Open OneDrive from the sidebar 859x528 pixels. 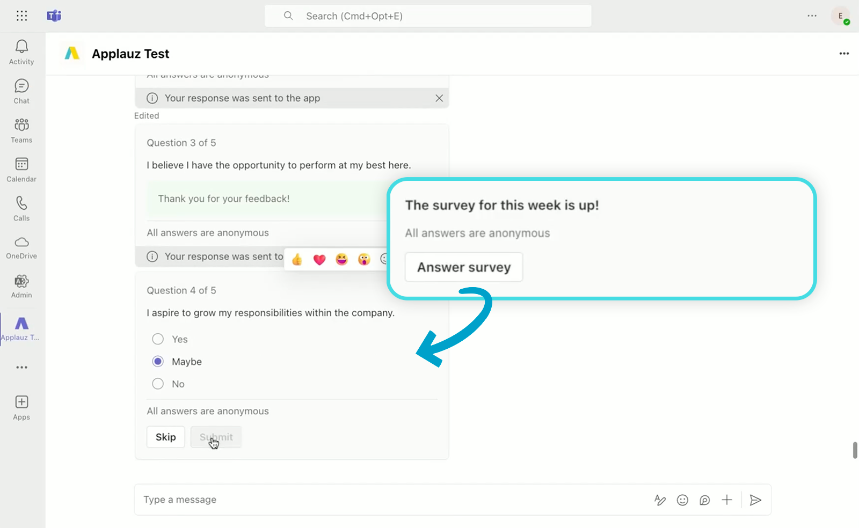(x=21, y=247)
